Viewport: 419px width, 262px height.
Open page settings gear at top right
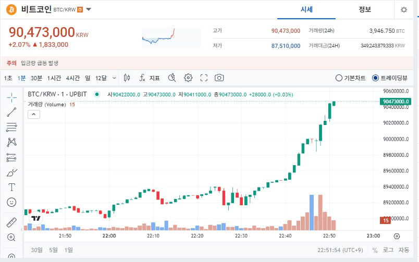(x=404, y=10)
